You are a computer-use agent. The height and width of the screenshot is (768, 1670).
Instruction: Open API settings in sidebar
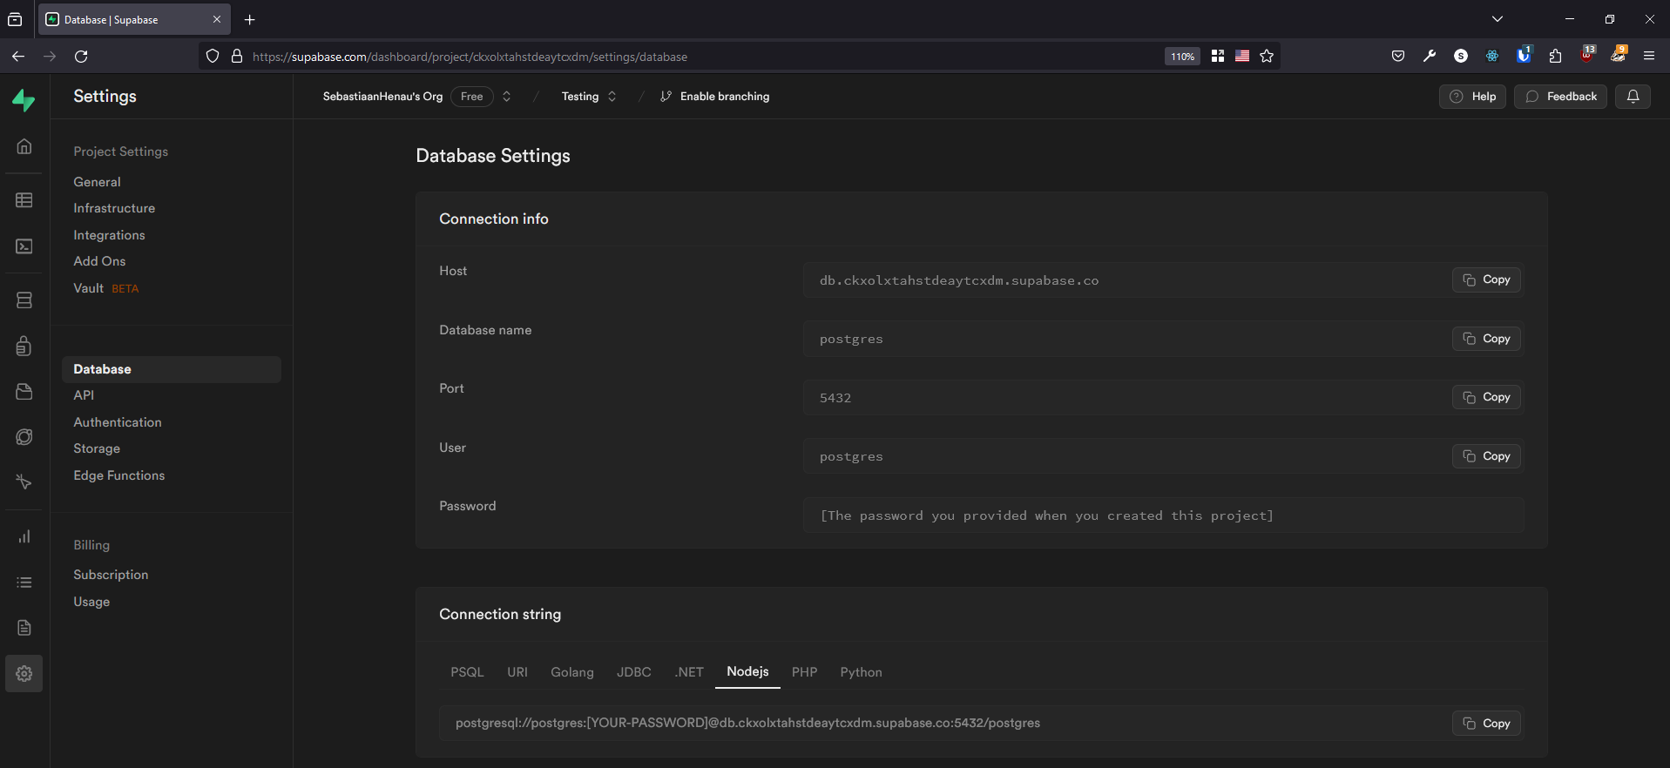tap(84, 395)
